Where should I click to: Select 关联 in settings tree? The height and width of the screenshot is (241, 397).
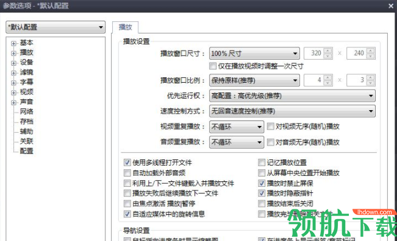tap(27, 141)
